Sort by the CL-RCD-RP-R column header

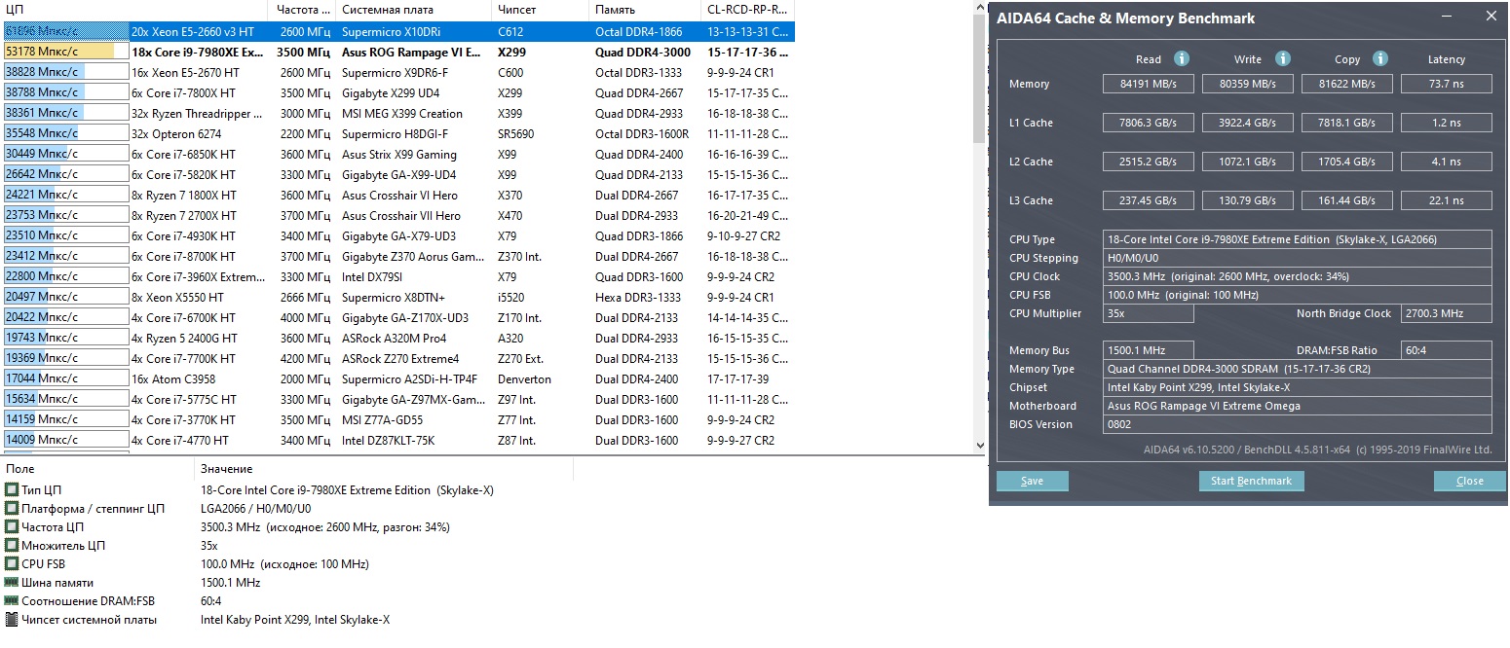tap(747, 10)
